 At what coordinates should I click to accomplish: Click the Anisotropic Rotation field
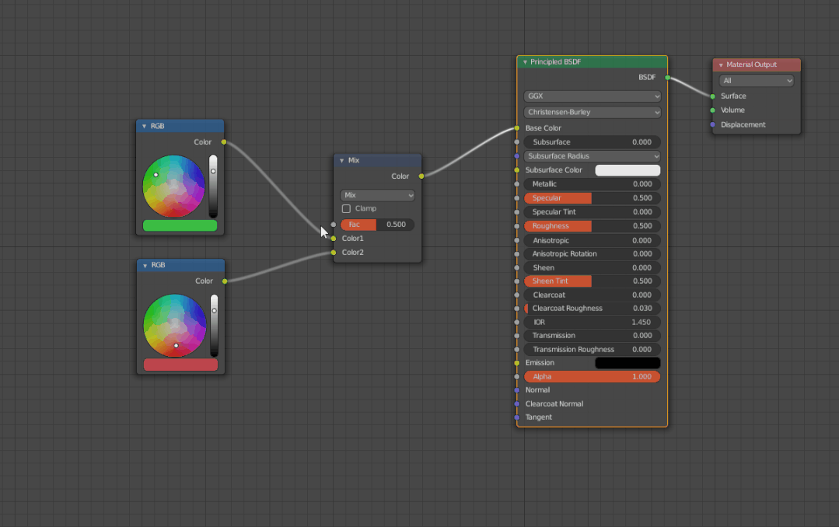tap(592, 254)
